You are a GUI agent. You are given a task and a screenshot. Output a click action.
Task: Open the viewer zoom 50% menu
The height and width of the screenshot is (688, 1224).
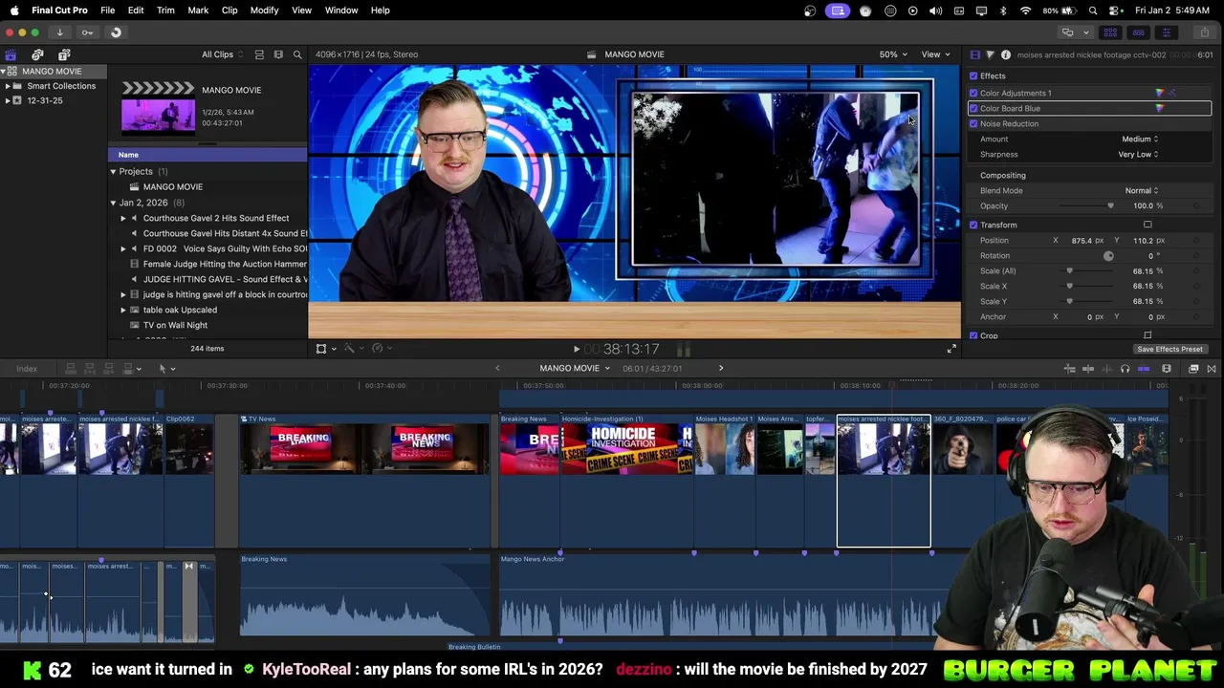(893, 54)
